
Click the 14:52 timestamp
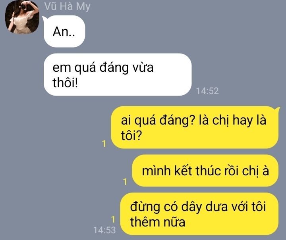207,91
